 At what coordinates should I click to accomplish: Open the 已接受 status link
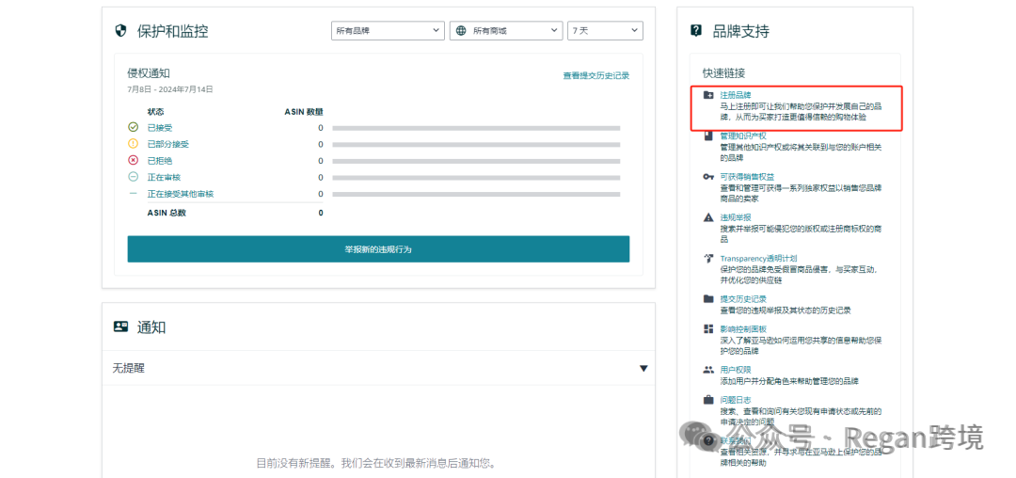pos(159,128)
